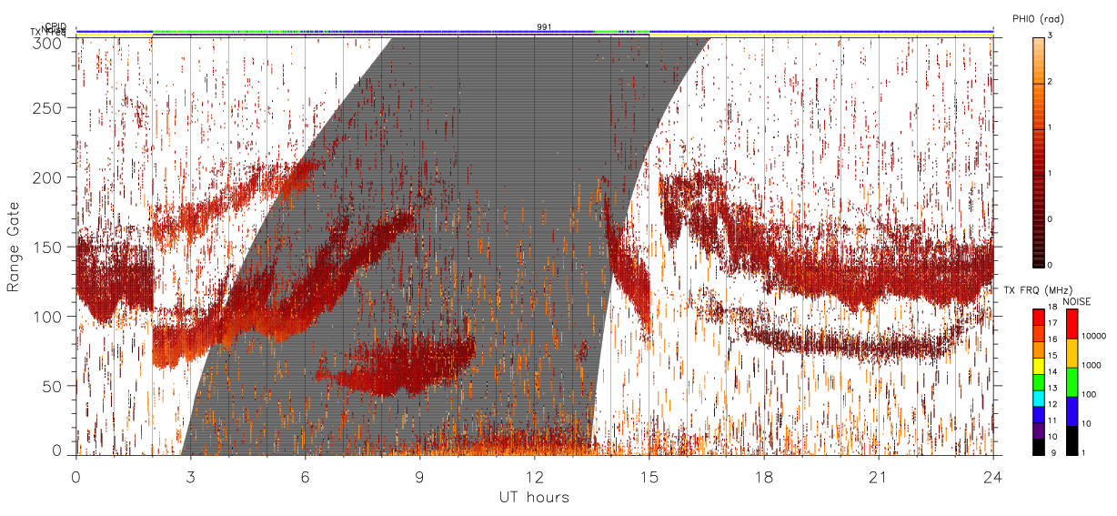Click the '2' tick on the PHI0 colorbar
The image size is (1117, 516).
pyautogui.click(x=1050, y=83)
